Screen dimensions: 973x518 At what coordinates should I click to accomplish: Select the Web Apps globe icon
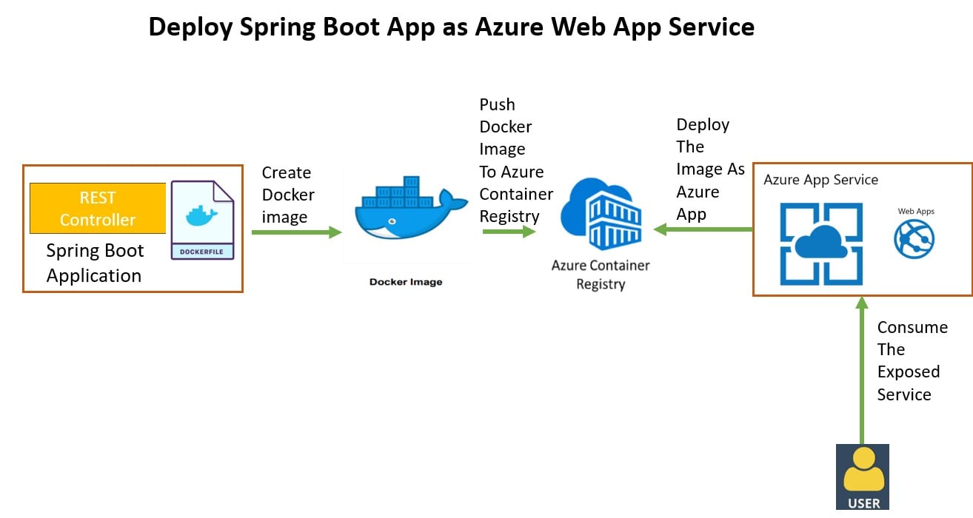(x=915, y=239)
